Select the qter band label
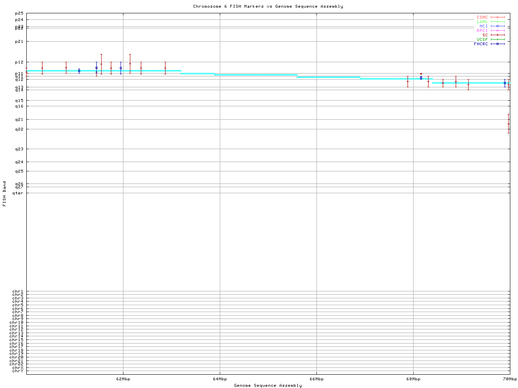The image size is (518, 388). pos(18,193)
